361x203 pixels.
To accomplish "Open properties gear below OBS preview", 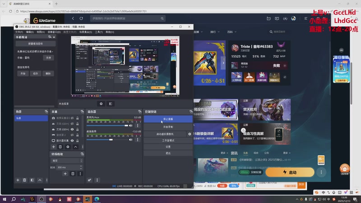I will point(101,104).
